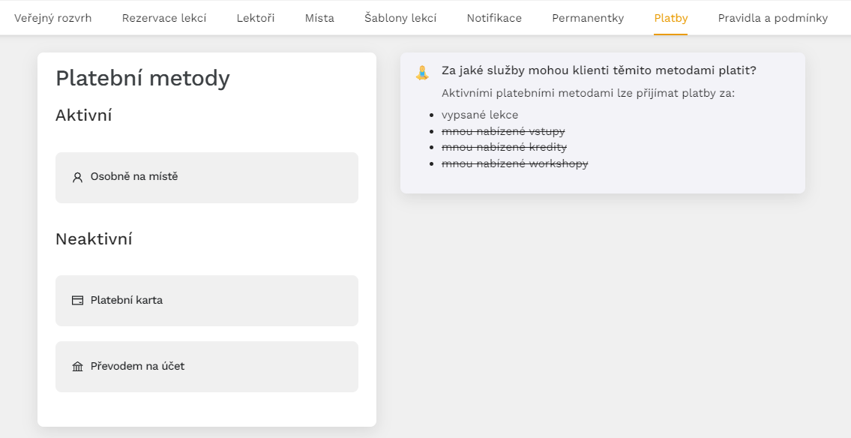Click the crossed-out mnou nabízené vstupy item
The image size is (851, 438).
[503, 131]
